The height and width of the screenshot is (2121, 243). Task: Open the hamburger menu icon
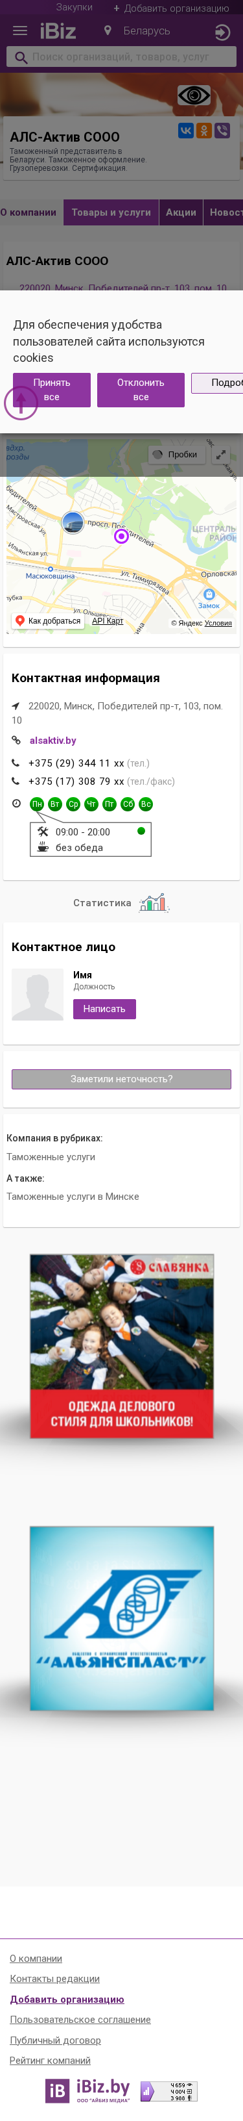19,31
